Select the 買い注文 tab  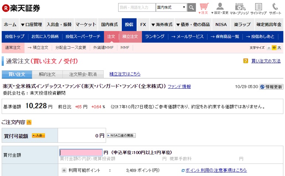click(17, 74)
